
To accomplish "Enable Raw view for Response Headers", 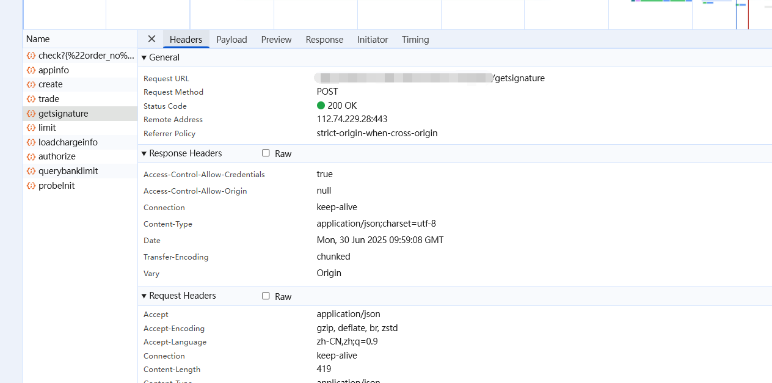I will tap(266, 153).
